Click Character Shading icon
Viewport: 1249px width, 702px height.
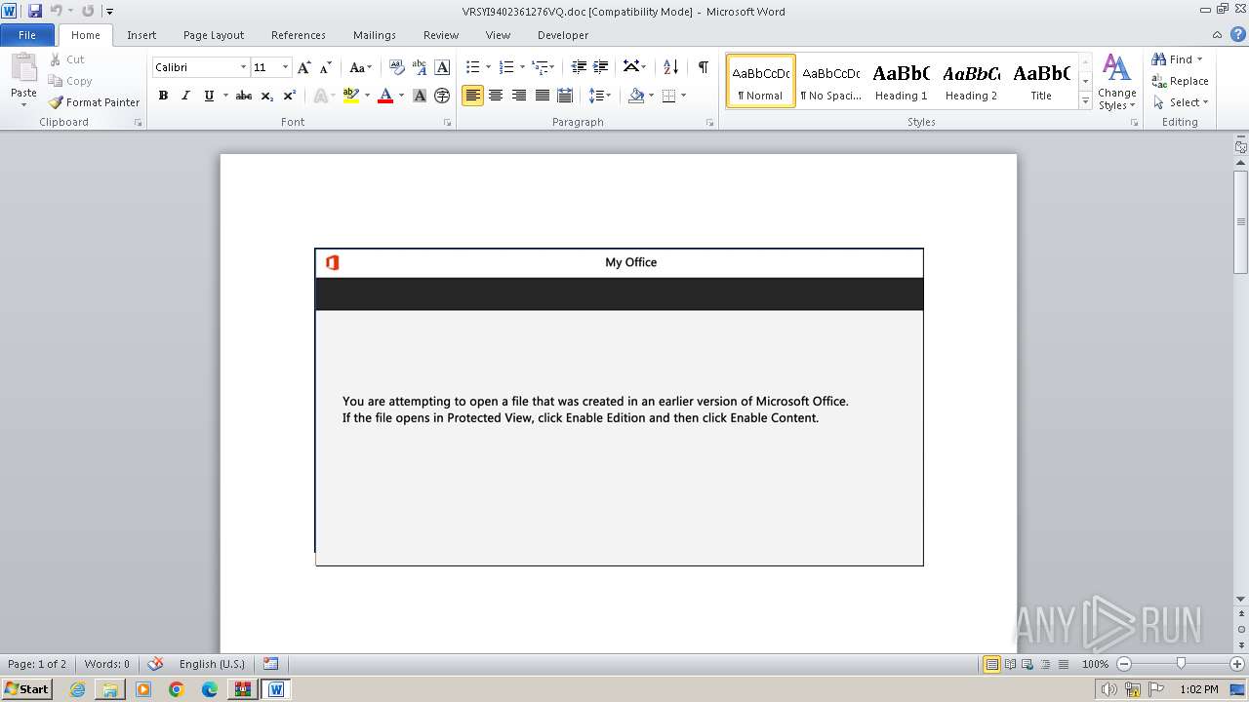420,96
